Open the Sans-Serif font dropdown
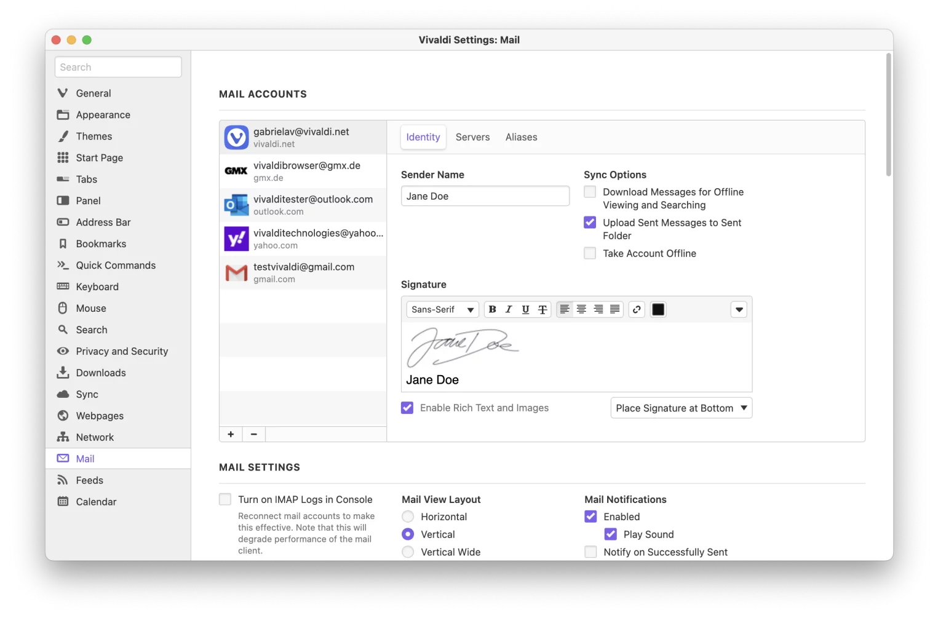Screen dimensions: 938x618 coord(442,309)
